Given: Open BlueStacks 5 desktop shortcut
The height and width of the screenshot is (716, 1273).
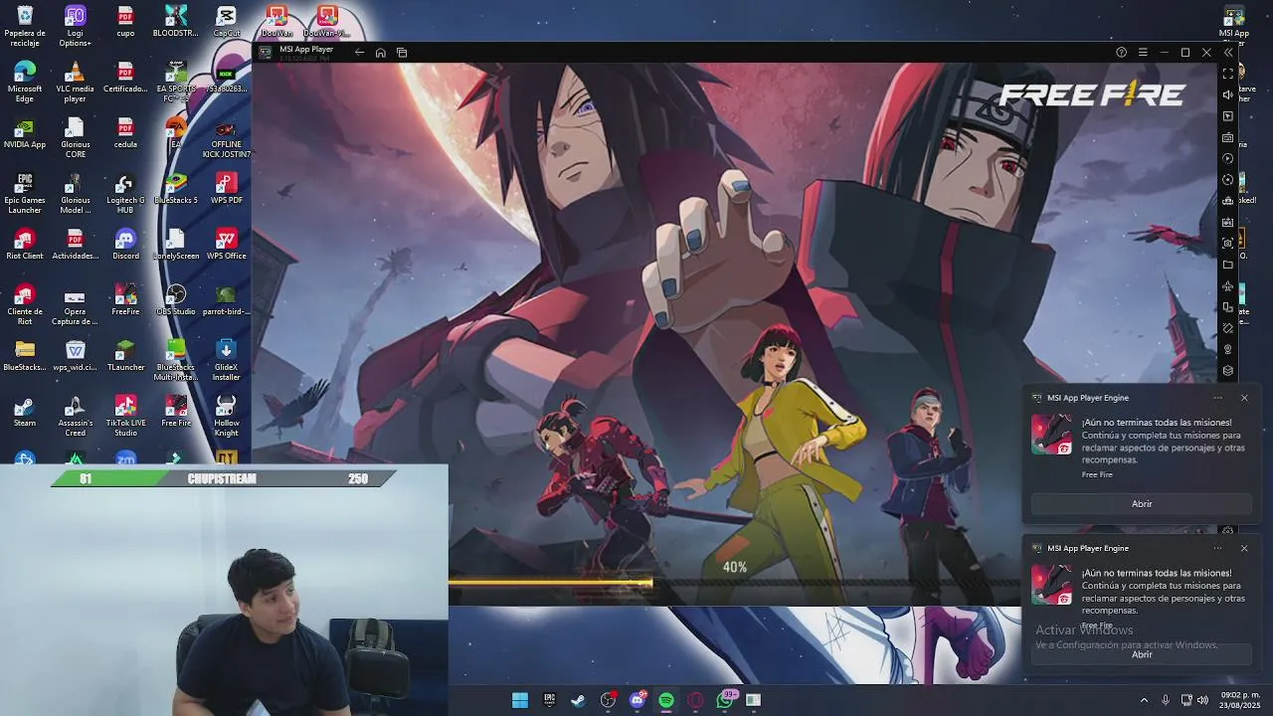Looking at the screenshot, I should (176, 189).
